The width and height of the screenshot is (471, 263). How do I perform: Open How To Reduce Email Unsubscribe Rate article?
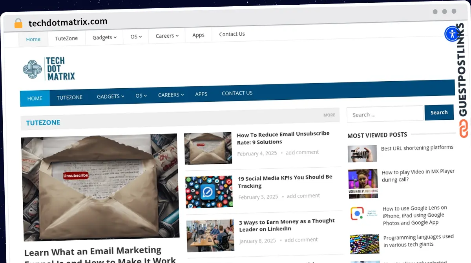[x=283, y=138]
